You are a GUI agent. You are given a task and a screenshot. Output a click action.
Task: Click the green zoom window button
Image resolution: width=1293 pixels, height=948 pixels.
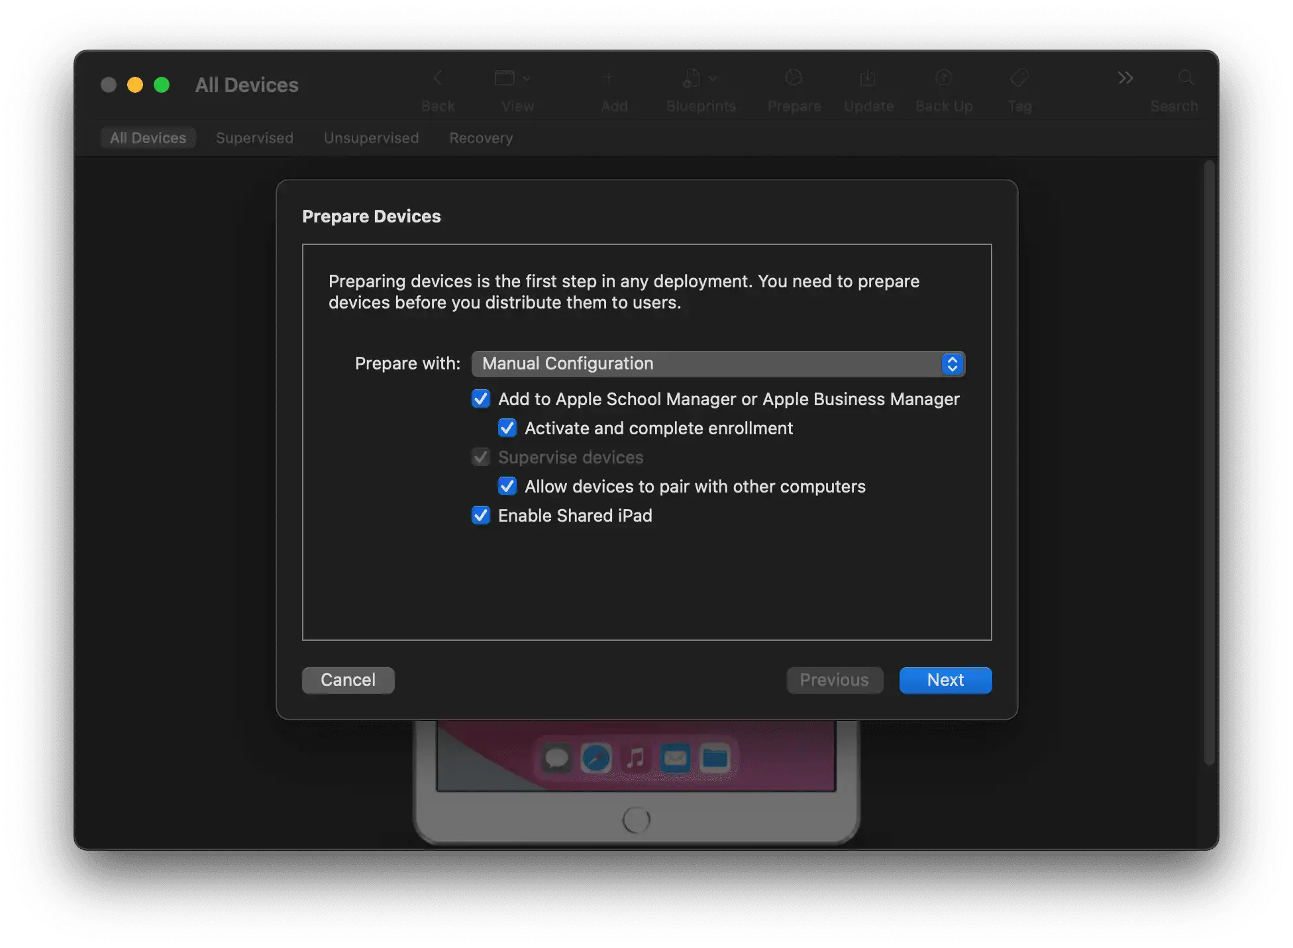click(x=162, y=85)
